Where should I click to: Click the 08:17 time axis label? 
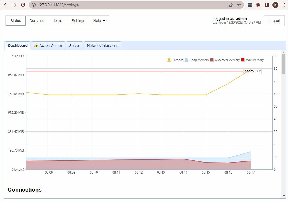point(251,172)
